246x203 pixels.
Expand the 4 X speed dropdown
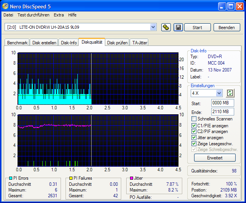coord(219,93)
